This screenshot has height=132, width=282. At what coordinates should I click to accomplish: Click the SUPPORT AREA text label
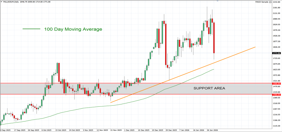(209, 88)
